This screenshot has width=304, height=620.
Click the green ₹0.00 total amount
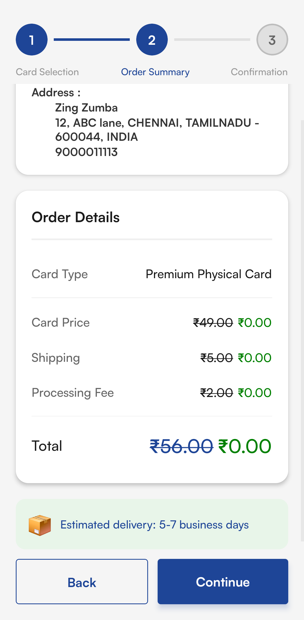point(245,447)
